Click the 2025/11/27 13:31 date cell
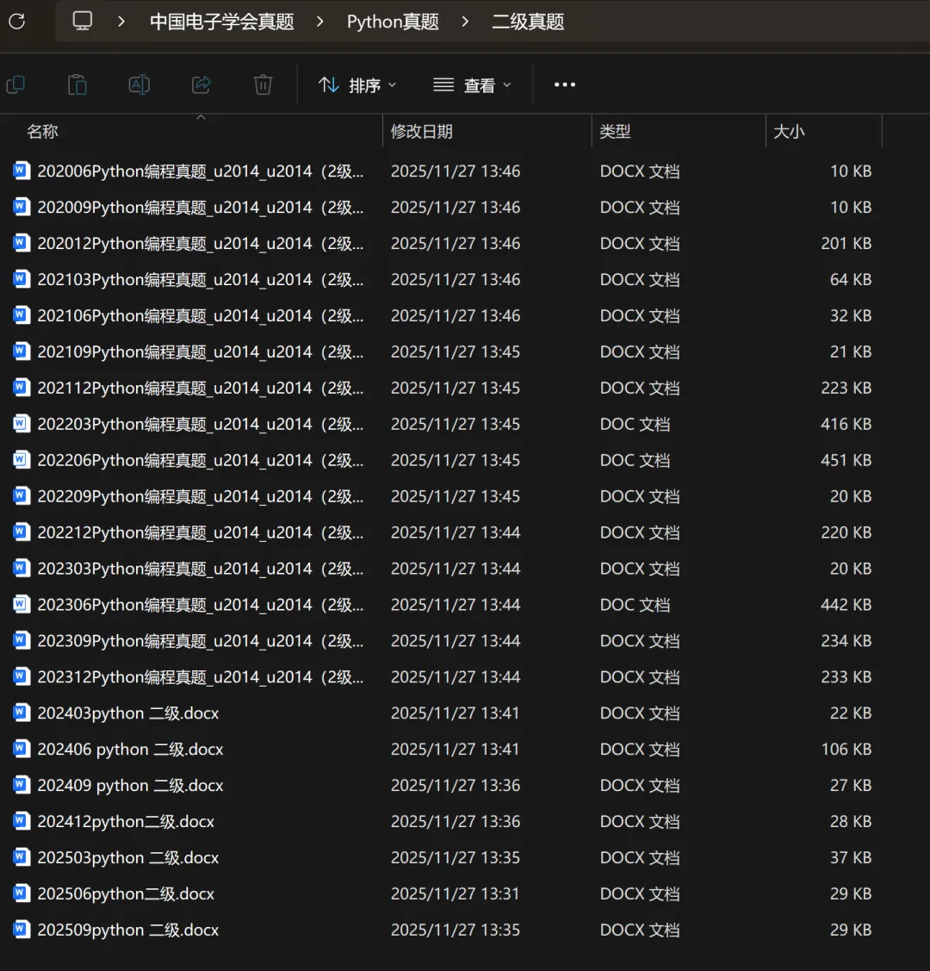This screenshot has width=930, height=971. coord(455,893)
